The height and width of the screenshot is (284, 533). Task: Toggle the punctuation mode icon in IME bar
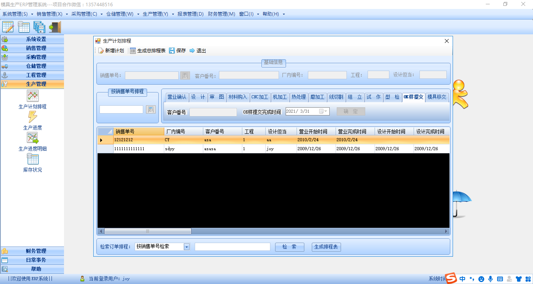point(472,279)
